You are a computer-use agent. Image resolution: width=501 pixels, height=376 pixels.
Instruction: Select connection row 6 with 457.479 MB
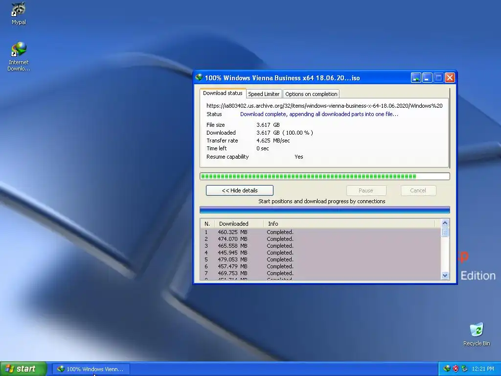pos(320,266)
